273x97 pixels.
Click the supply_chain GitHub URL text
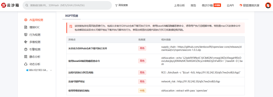(201, 48)
